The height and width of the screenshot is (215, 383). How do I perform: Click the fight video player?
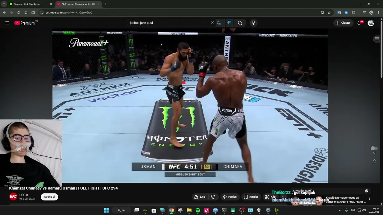coord(190,106)
